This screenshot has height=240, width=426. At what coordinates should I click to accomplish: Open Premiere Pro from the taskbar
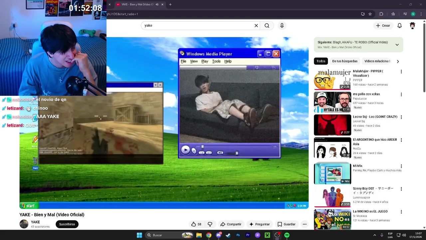248,235
